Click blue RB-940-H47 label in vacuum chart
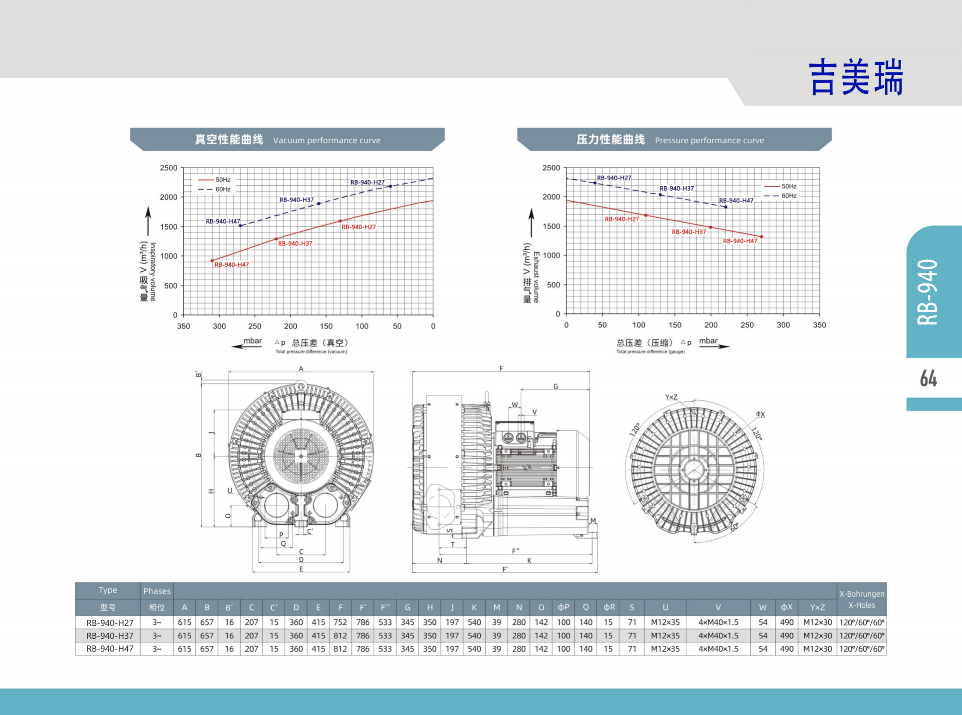962x715 pixels. [x=223, y=221]
